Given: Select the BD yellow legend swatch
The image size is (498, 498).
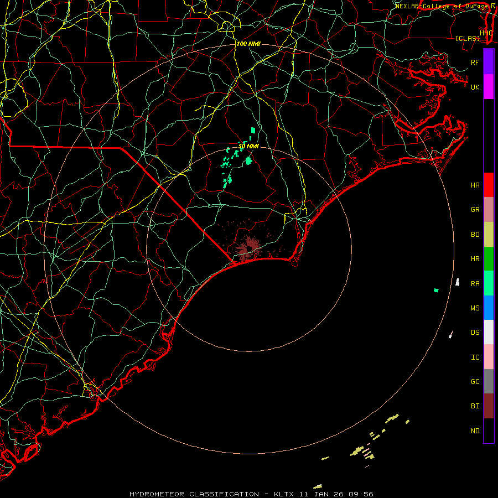Looking at the screenshot, I should [x=489, y=235].
